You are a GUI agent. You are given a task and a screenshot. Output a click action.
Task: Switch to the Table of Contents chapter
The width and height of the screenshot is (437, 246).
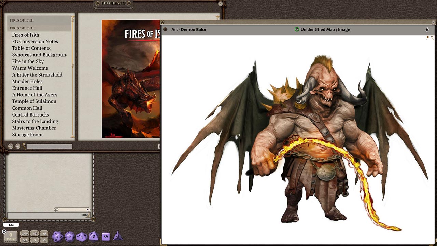click(31, 48)
